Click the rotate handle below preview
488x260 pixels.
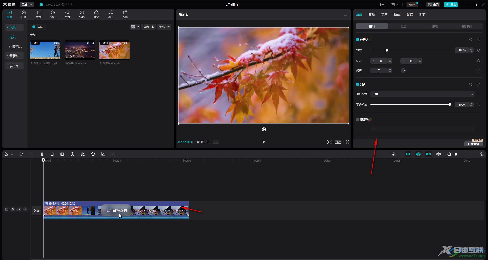pyautogui.click(x=264, y=129)
